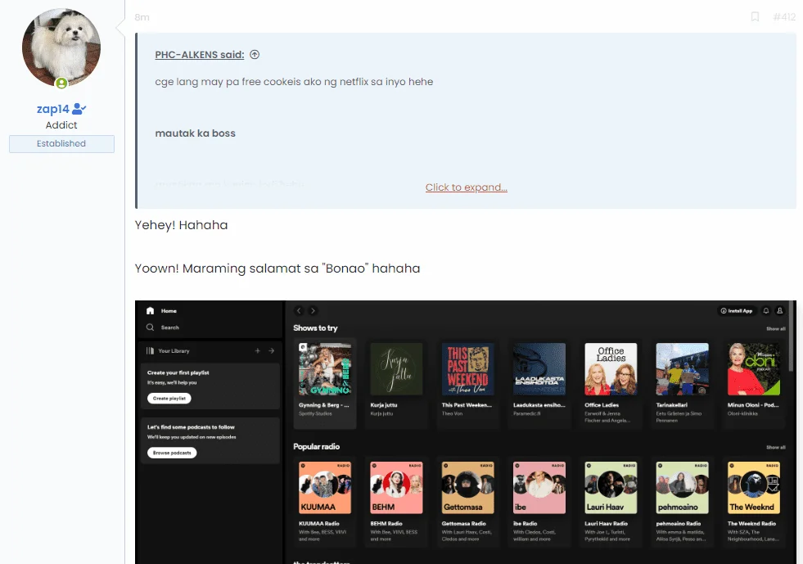Click the 'Office Ladies' show title text
The width and height of the screenshot is (803, 564).
(602, 404)
